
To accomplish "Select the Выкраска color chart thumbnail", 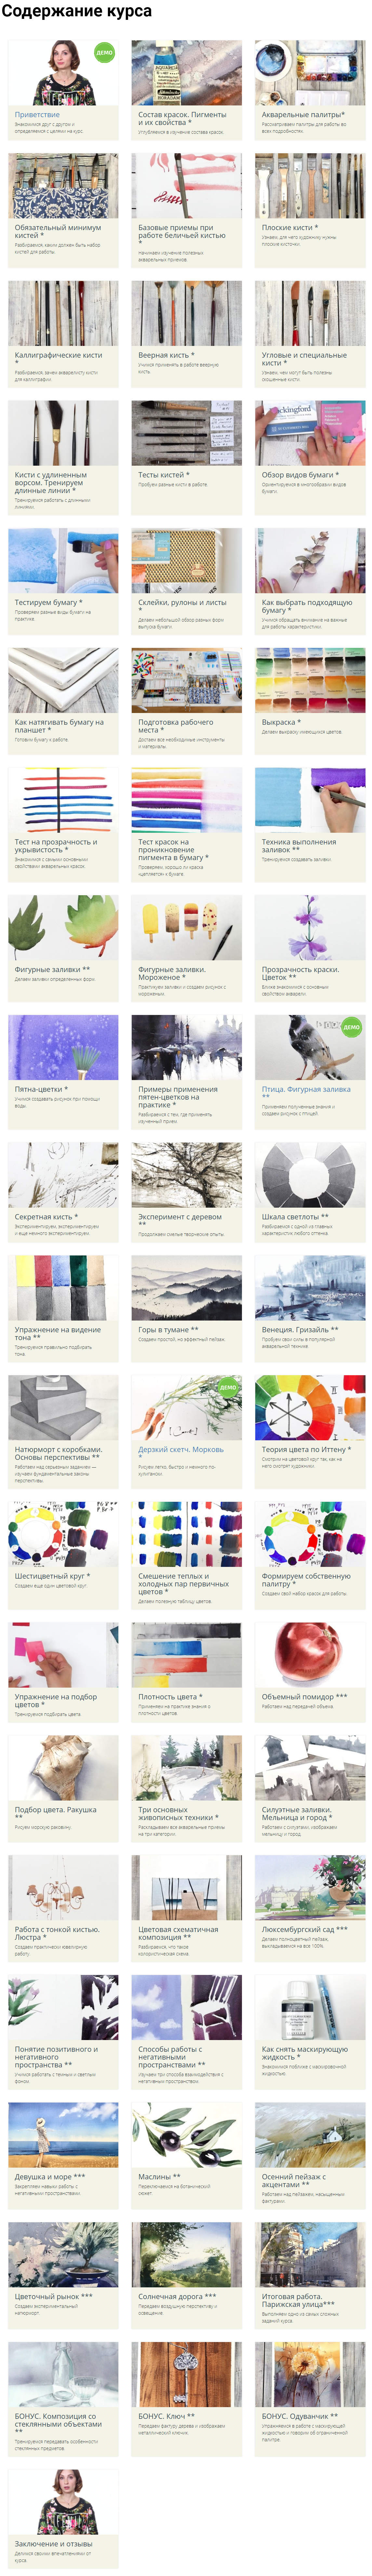I will pyautogui.click(x=310, y=680).
